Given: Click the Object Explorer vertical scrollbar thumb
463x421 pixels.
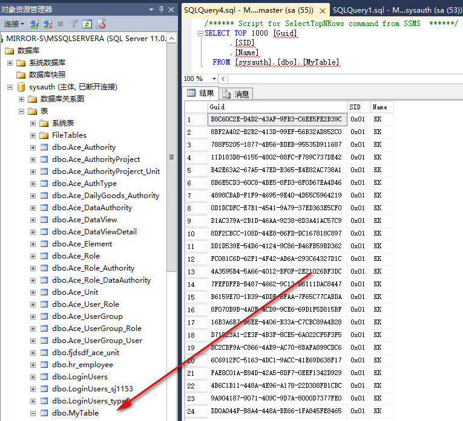Looking at the screenshot, I should tap(171, 157).
